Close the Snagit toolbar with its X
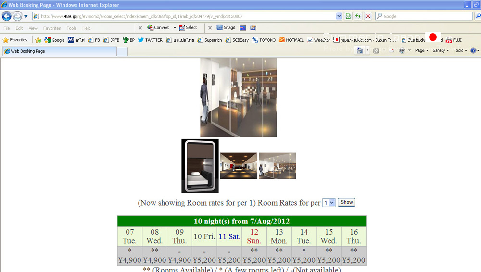Viewport: 481px width, 272px height. pos(210,28)
